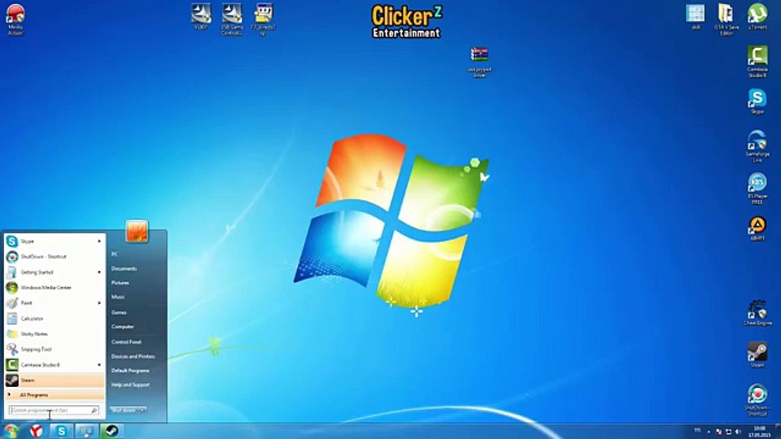Open Music from the Start menu

pyautogui.click(x=118, y=298)
